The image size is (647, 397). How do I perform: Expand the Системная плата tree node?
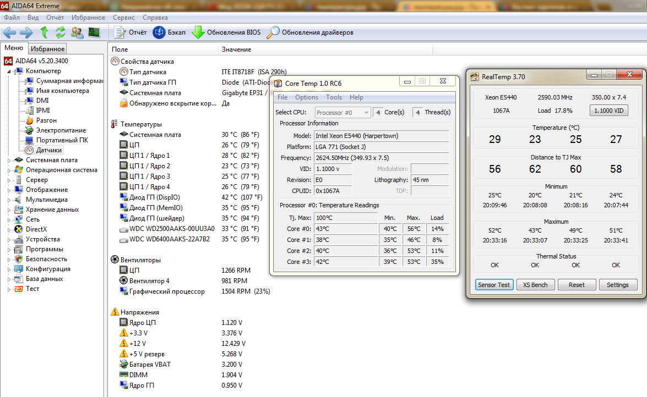(9, 160)
